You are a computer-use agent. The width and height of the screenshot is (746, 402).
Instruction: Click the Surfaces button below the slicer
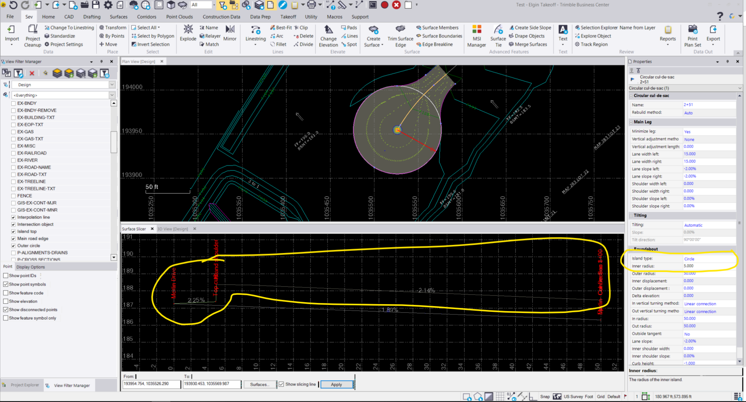pyautogui.click(x=260, y=384)
